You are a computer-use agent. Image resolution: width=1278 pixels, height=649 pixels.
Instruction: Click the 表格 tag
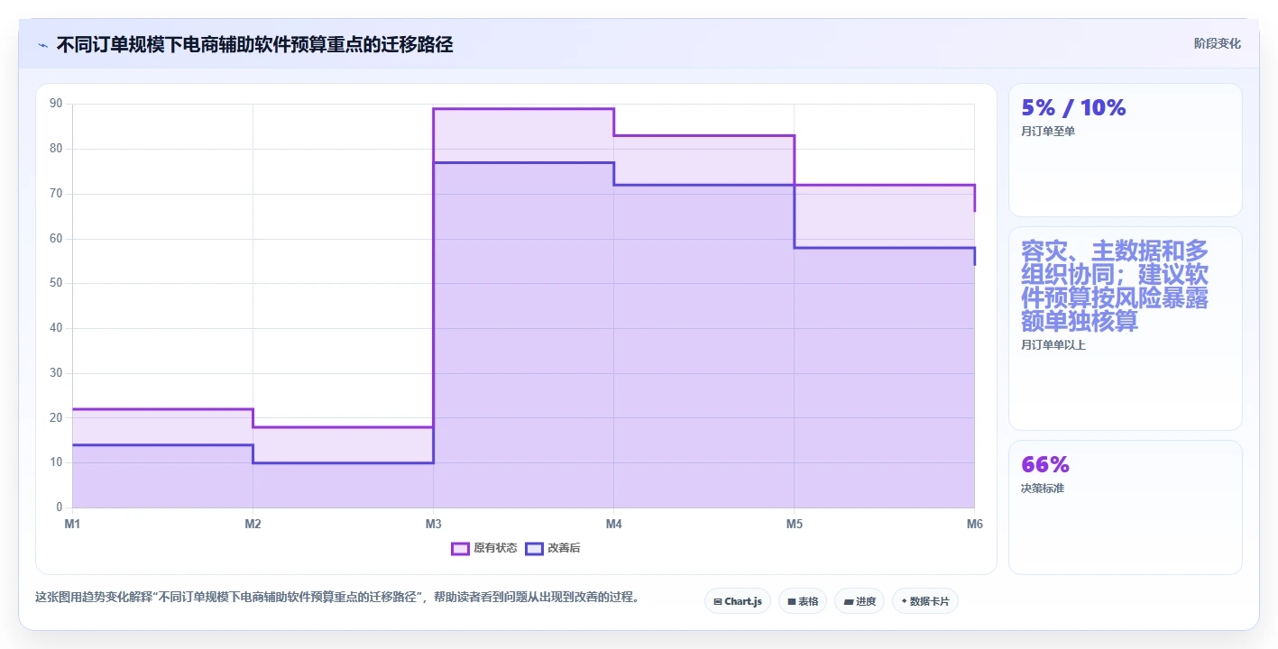802,601
